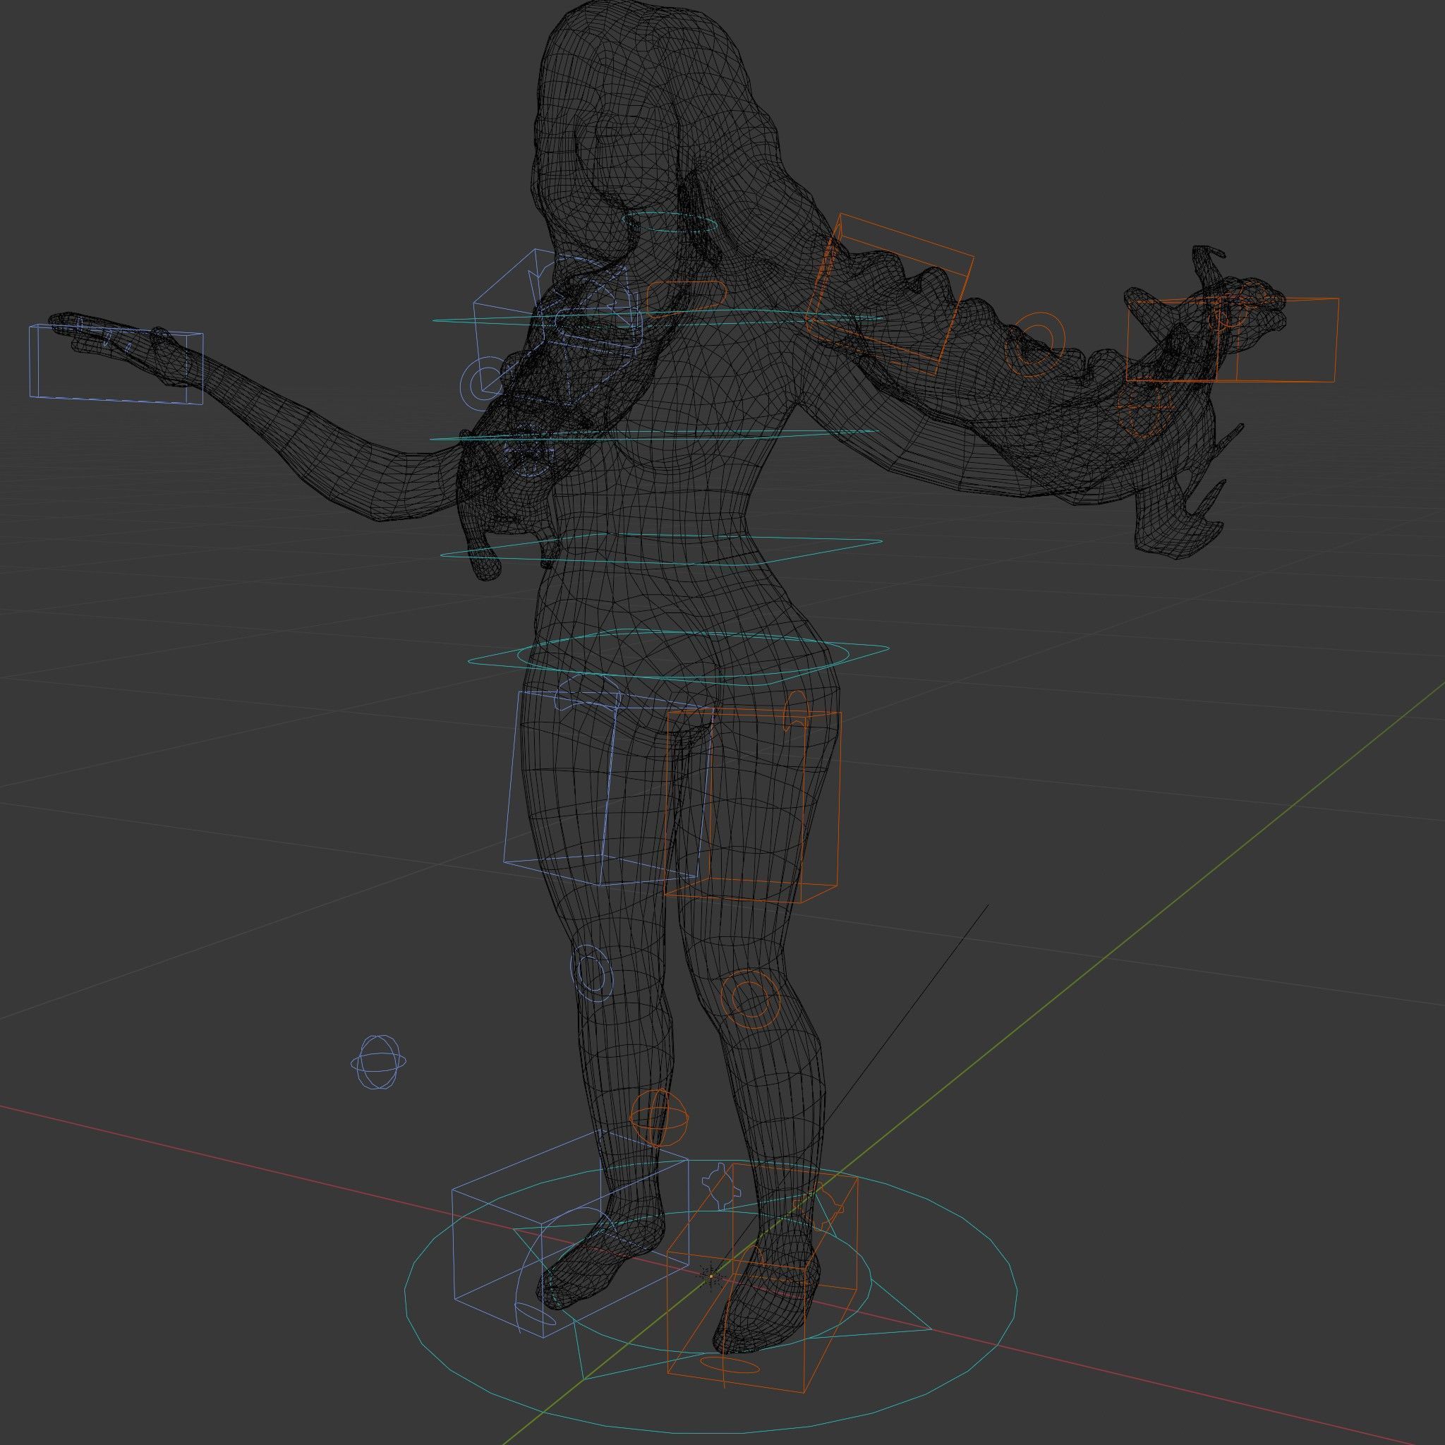
Task: Select the blue sphere pole target
Action: point(379,1061)
